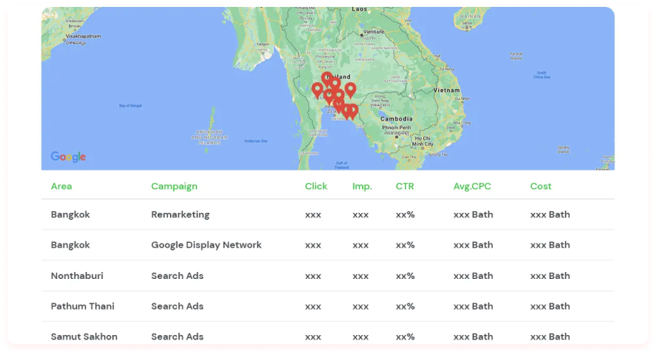This screenshot has width=656, height=355.
Task: Sort table by Area column header
Action: coord(62,186)
